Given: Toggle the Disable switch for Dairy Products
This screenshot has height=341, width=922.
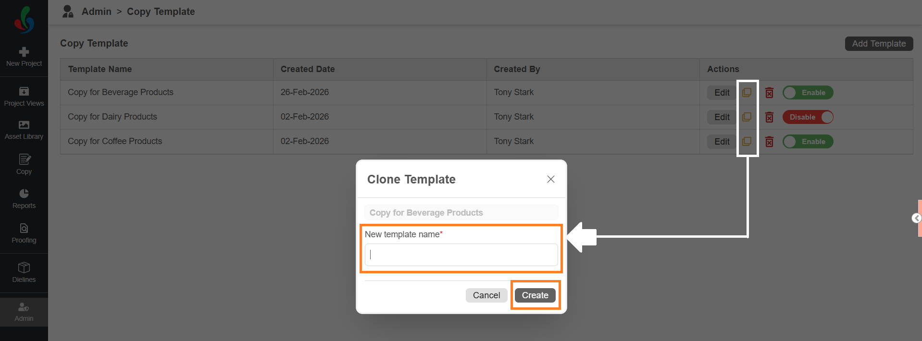Looking at the screenshot, I should pos(808,117).
